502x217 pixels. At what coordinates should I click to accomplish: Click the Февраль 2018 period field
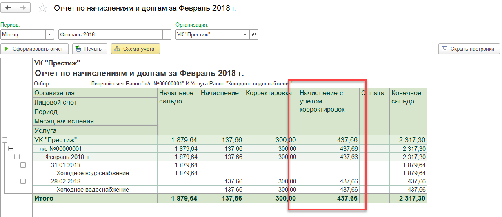point(111,35)
